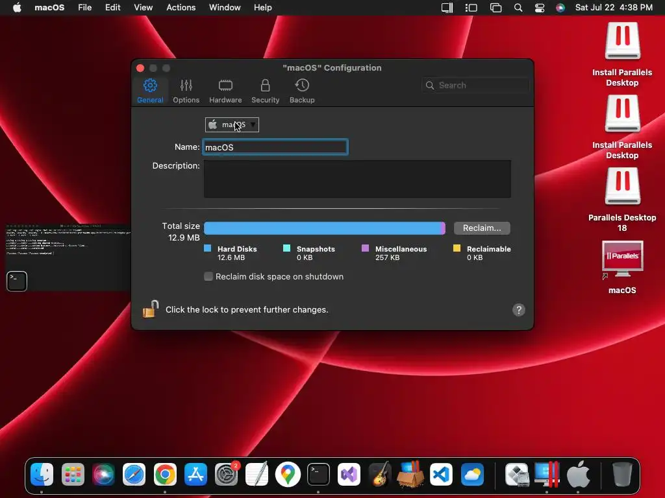Click the Spotlight search icon in menu bar
665x498 pixels.
[518, 8]
